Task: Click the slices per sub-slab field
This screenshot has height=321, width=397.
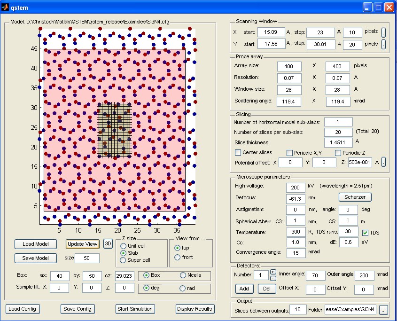Action: tap(338, 132)
